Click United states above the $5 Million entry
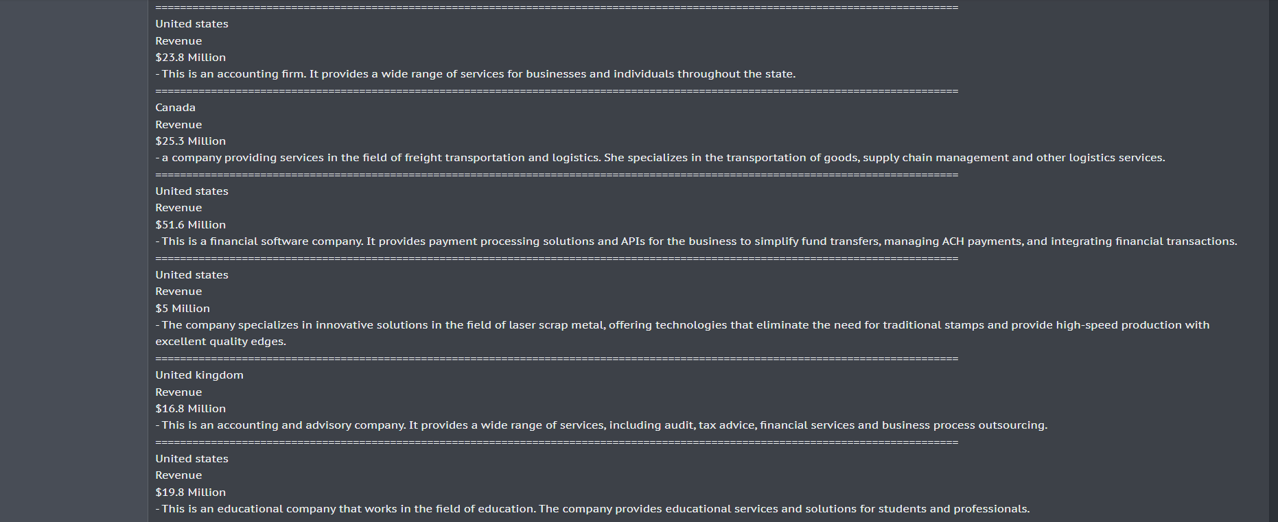The height and width of the screenshot is (522, 1278). pyautogui.click(x=191, y=275)
